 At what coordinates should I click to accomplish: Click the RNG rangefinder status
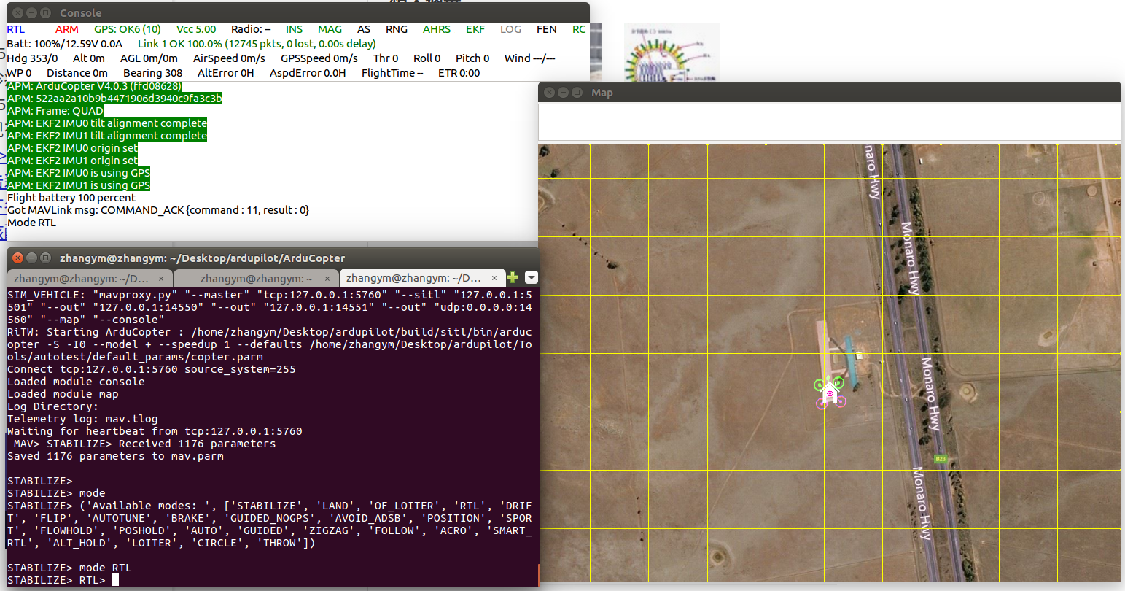pyautogui.click(x=397, y=29)
